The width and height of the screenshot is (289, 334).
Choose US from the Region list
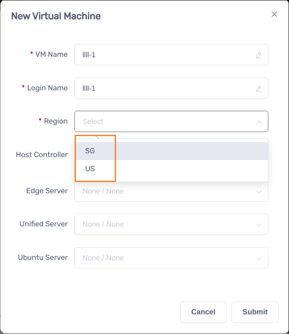click(90, 169)
